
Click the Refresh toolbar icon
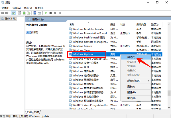[x=24, y=13]
